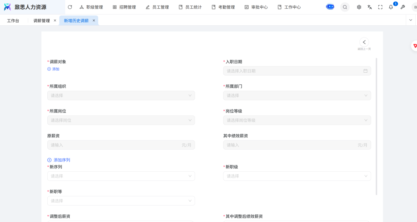
Task: Open the AI robot assistant
Action: 330,7
